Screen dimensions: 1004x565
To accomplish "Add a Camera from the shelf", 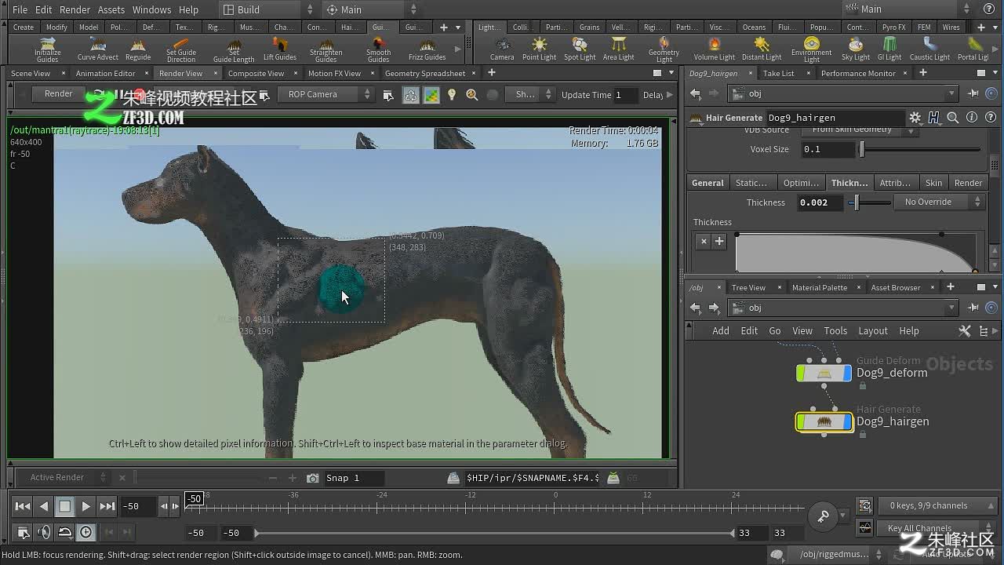I will click(502, 49).
